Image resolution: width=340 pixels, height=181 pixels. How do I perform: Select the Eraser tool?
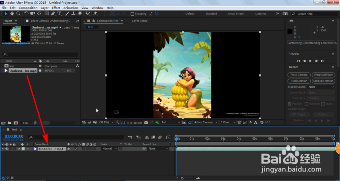[x=80, y=14]
